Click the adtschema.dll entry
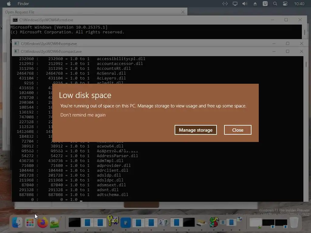311x233 pixels. (112, 194)
